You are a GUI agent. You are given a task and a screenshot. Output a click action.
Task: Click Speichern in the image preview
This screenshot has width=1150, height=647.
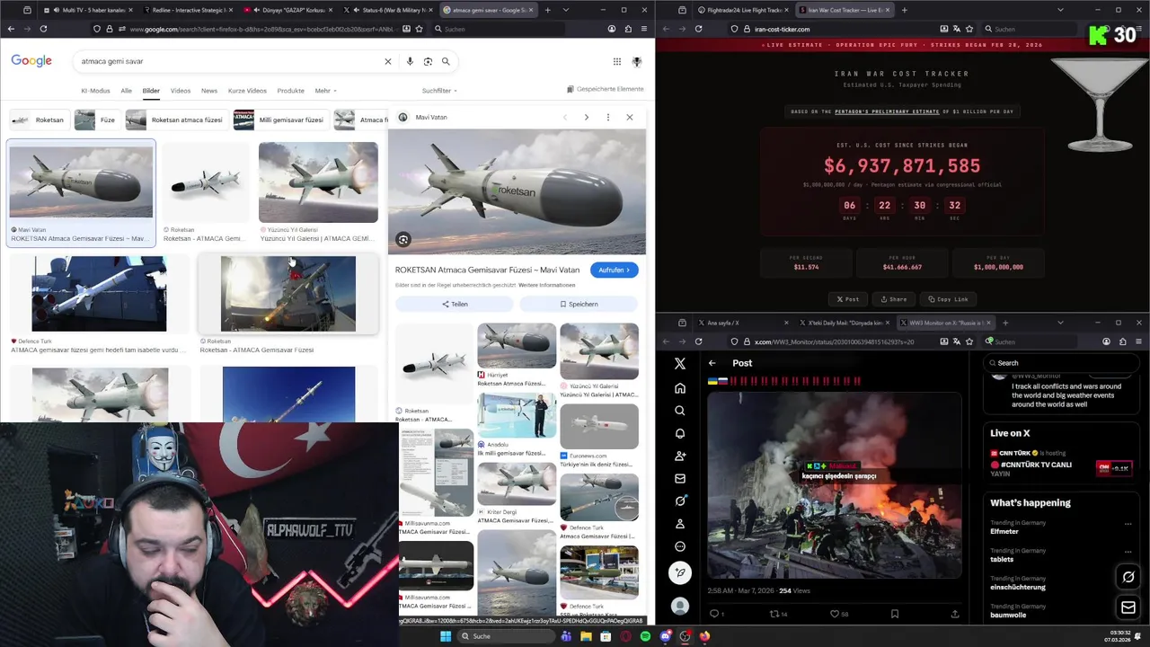[579, 304]
